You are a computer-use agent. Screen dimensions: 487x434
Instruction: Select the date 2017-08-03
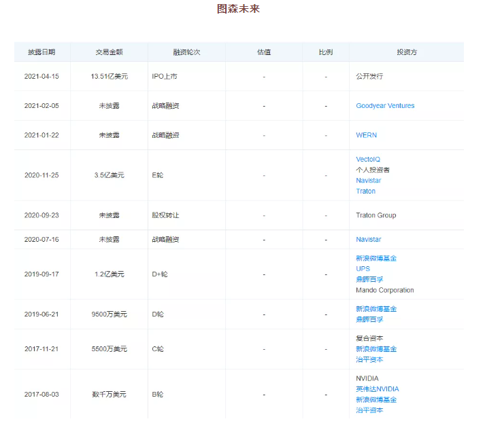(x=41, y=395)
